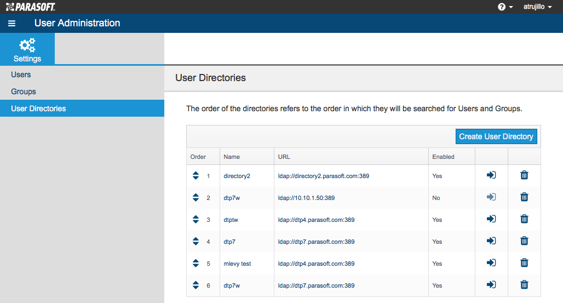
Task: Select User Directories sidebar item
Action: (82, 108)
